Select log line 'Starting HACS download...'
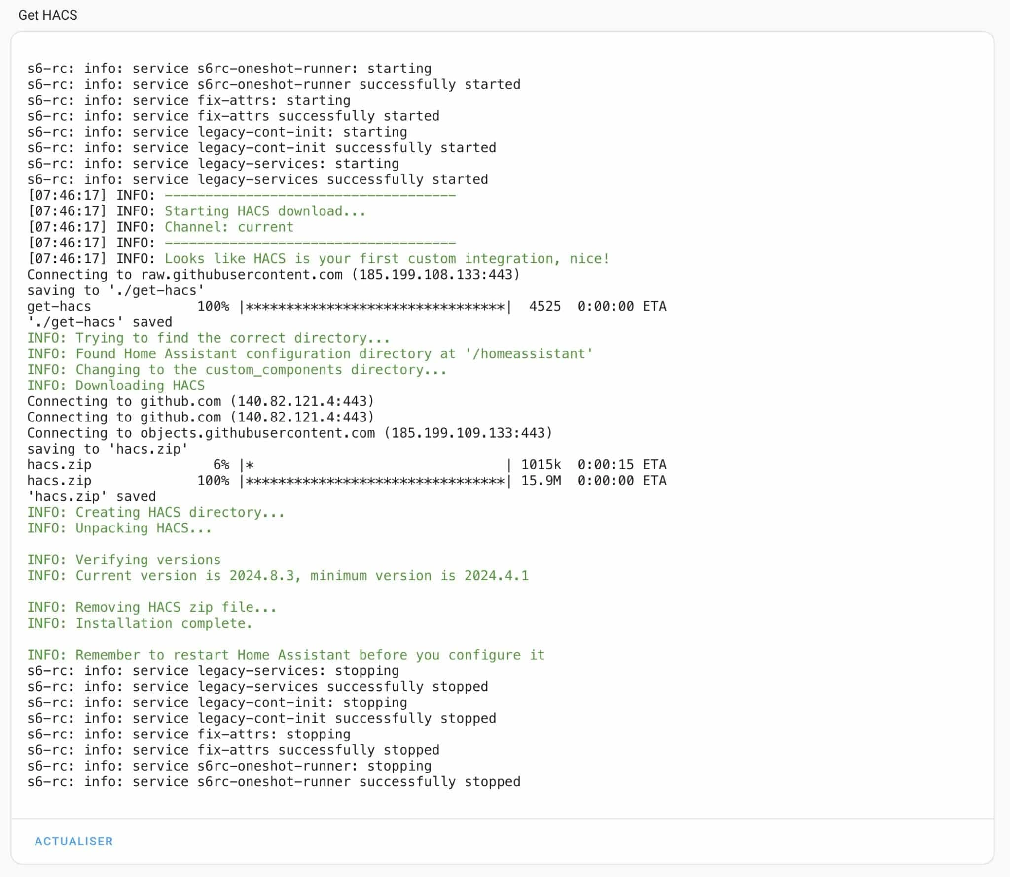This screenshot has height=877, width=1010. 196,211
